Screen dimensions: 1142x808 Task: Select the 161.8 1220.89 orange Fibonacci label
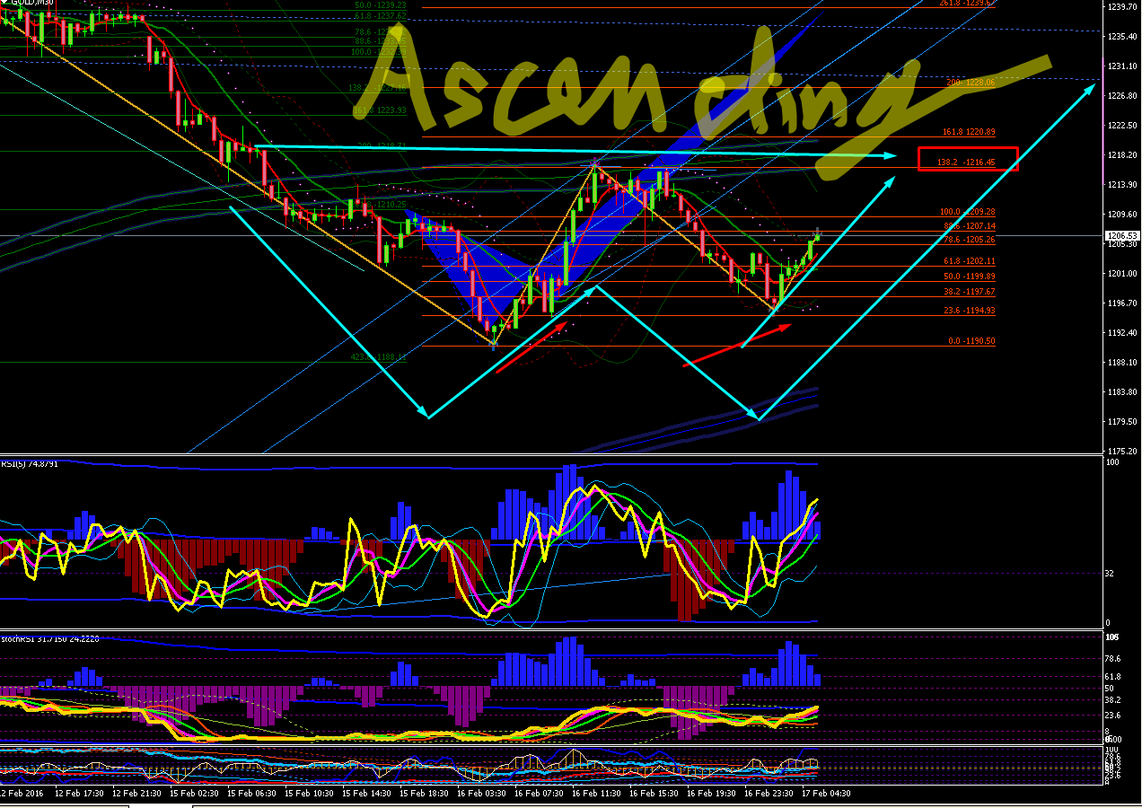tap(969, 132)
